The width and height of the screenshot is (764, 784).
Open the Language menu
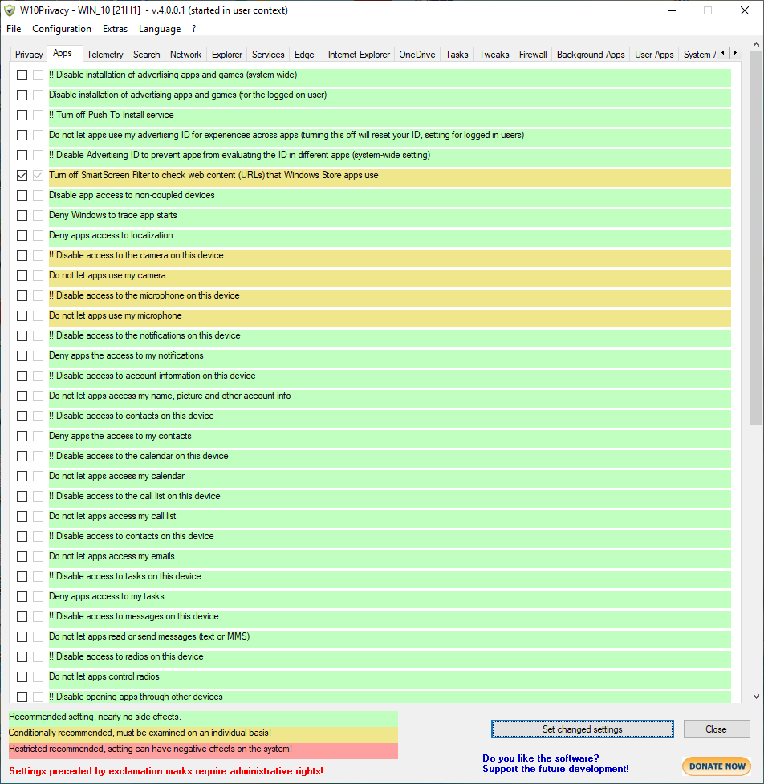point(160,29)
